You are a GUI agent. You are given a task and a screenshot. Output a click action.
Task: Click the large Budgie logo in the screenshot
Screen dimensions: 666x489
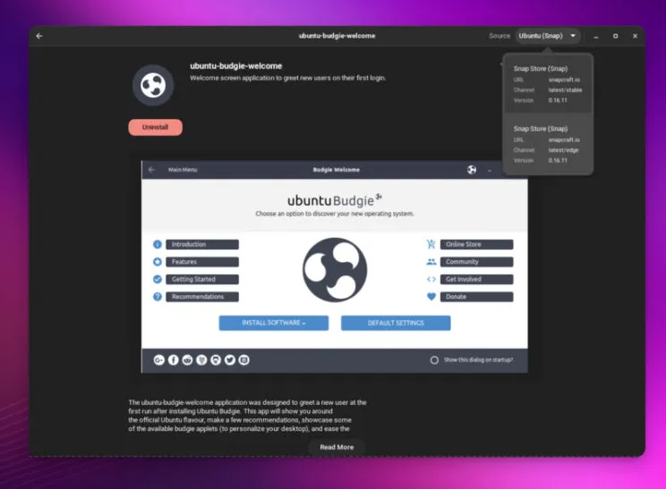(x=335, y=270)
